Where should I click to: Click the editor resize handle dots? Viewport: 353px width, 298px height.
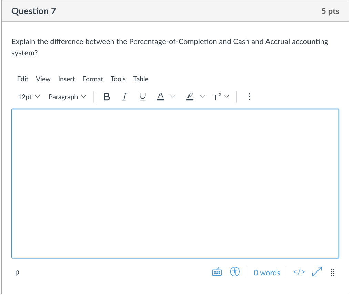tap(333, 273)
